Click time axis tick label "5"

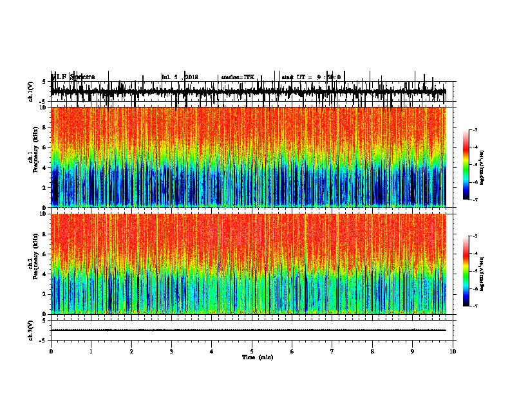[252, 352]
